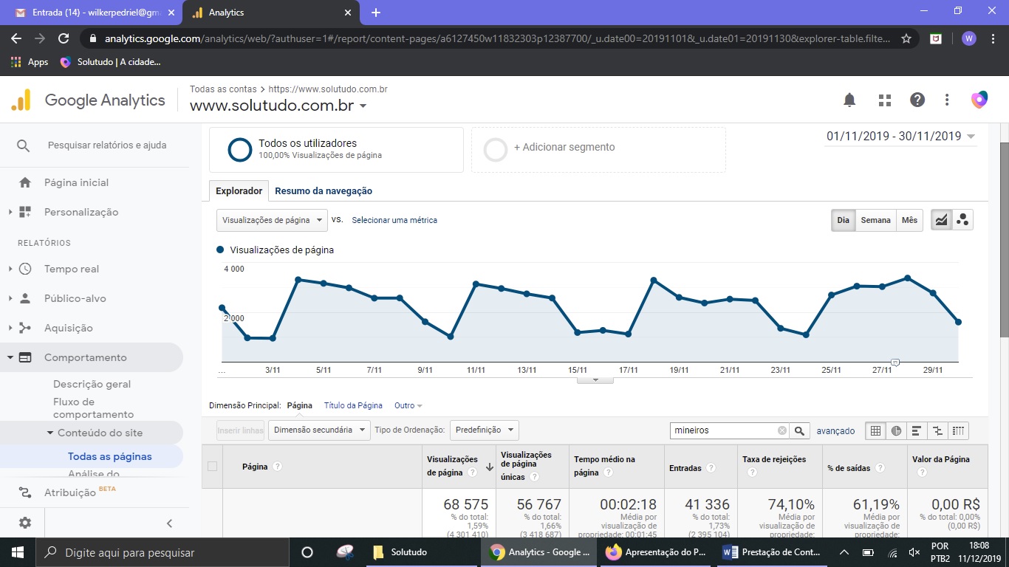Image resolution: width=1009 pixels, height=567 pixels.
Task: Open the Google apps grid icon
Action: point(884,100)
